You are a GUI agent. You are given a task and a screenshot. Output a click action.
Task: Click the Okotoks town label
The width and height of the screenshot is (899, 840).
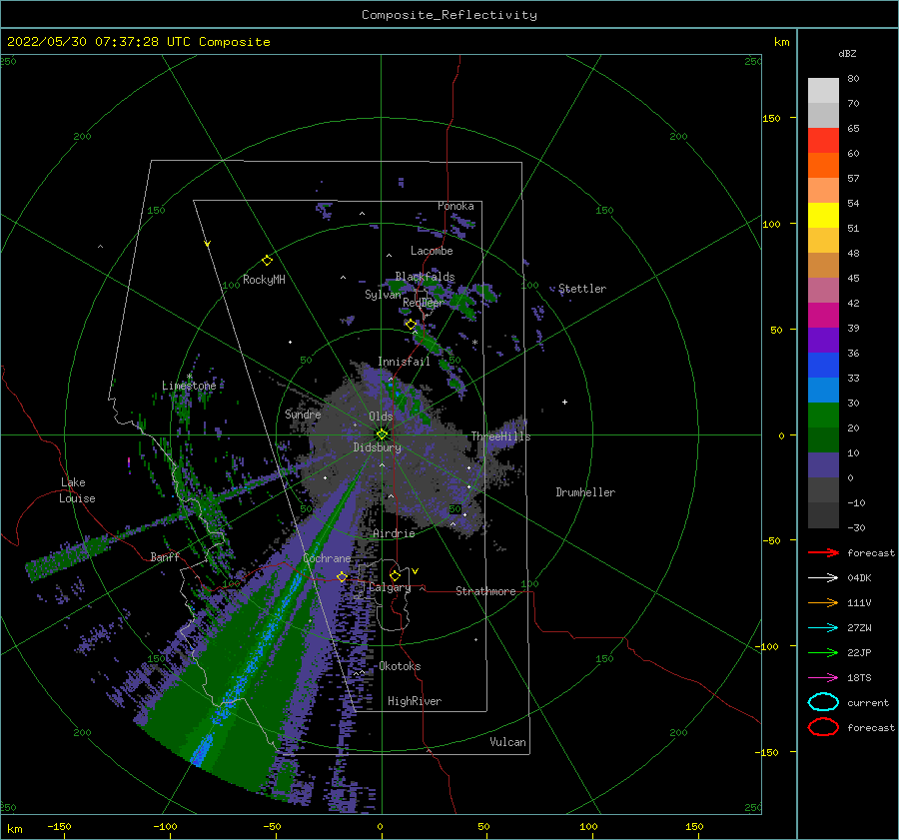pyautogui.click(x=400, y=666)
